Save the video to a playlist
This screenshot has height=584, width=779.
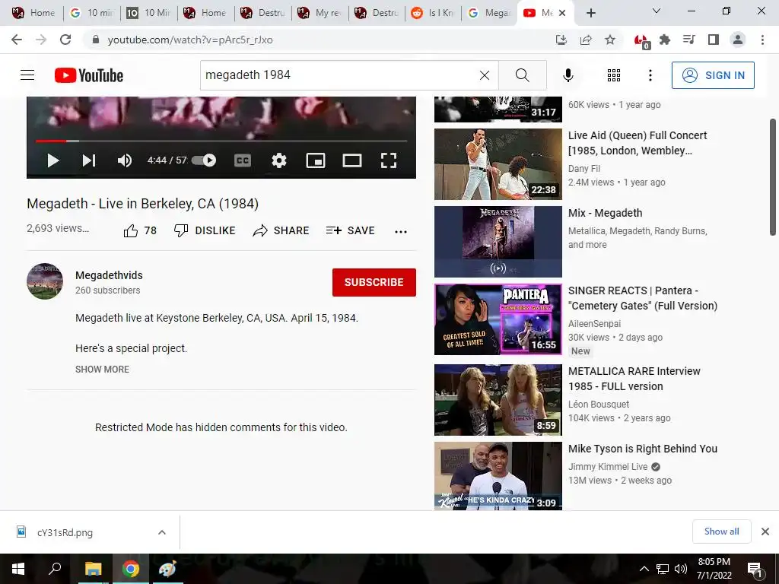pyautogui.click(x=350, y=230)
